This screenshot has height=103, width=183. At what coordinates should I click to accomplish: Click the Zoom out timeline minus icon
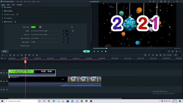pyautogui.click(x=164, y=55)
